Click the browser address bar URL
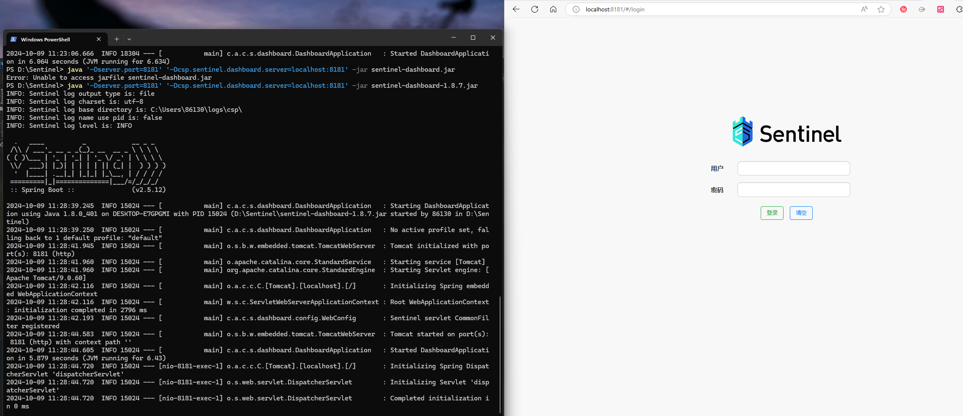 click(615, 9)
